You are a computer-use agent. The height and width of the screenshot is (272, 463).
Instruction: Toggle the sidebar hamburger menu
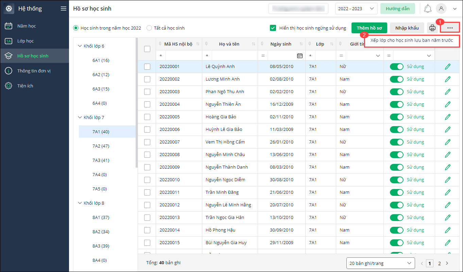[x=63, y=9]
